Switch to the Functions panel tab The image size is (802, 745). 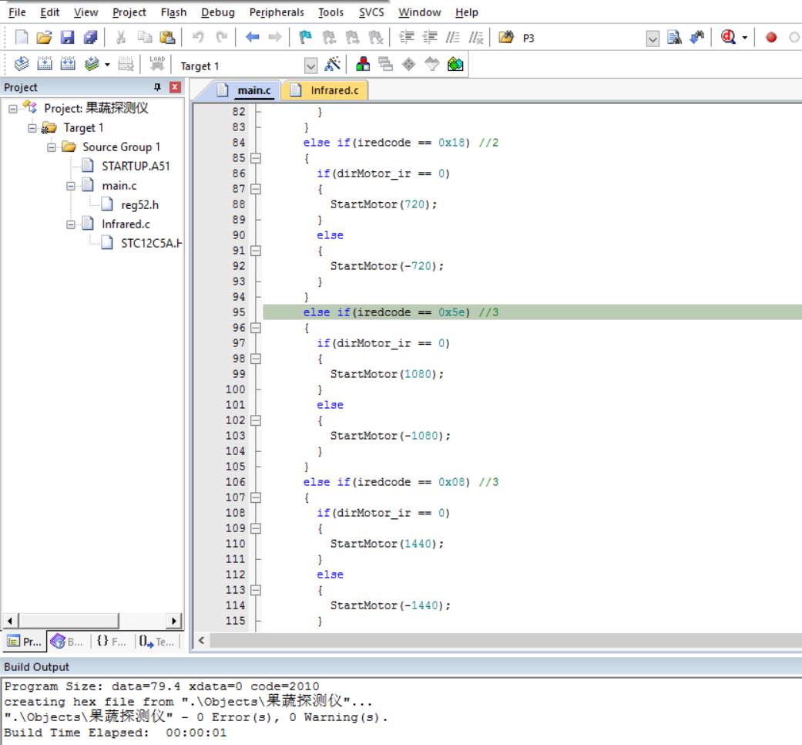tap(112, 642)
